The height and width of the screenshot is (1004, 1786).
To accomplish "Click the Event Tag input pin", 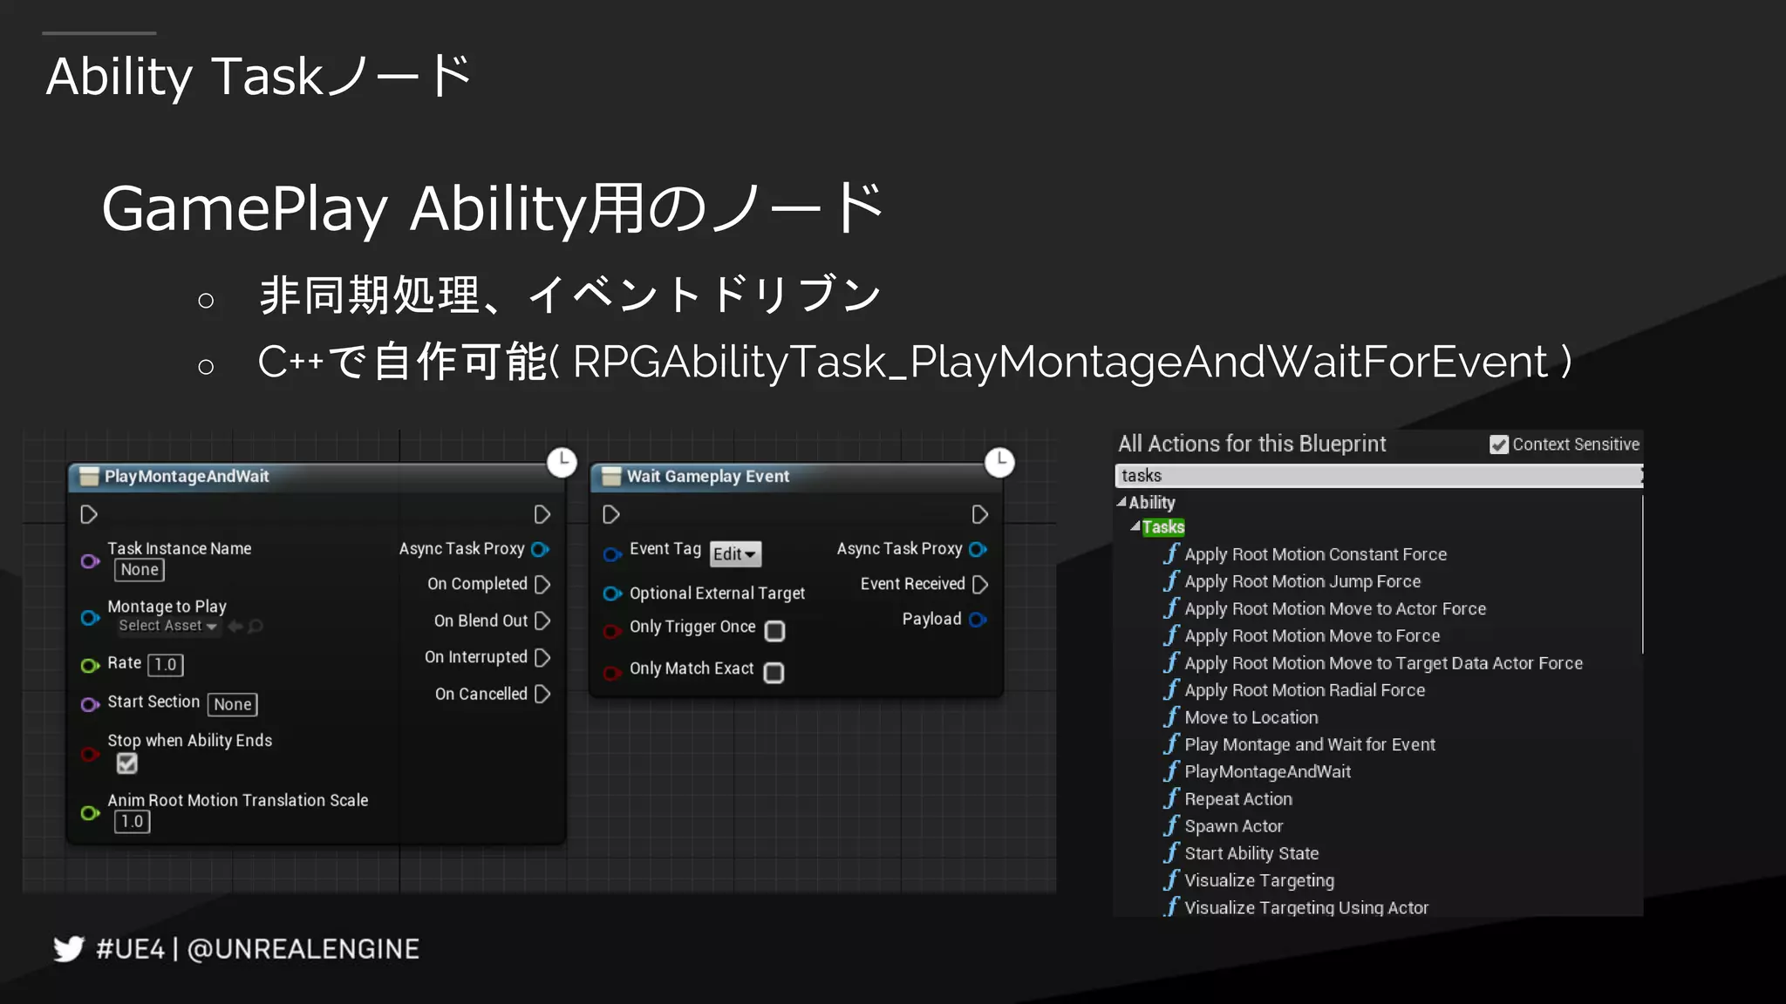I will click(x=612, y=553).
